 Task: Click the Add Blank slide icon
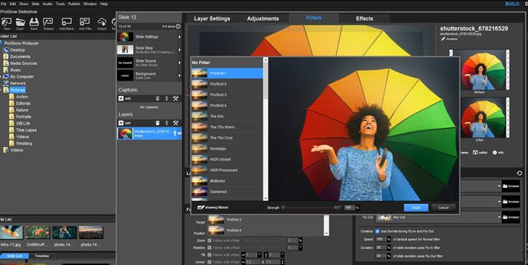[66, 23]
